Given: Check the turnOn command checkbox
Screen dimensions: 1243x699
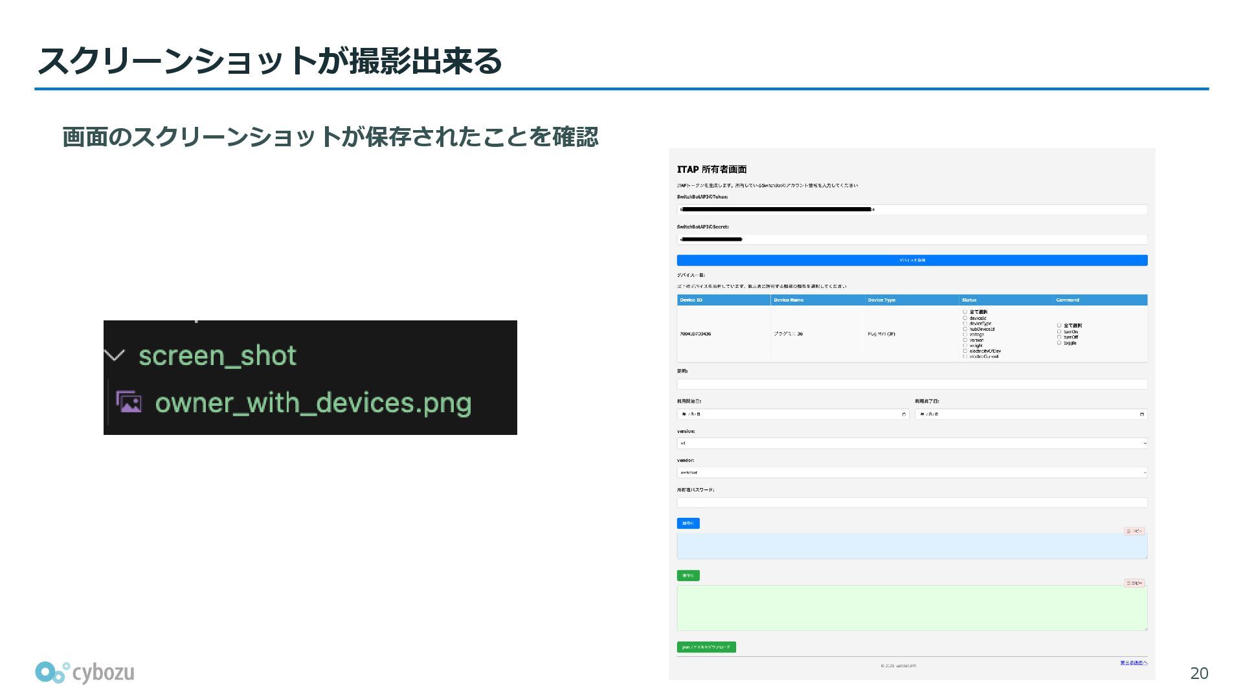Looking at the screenshot, I should click(x=1059, y=331).
